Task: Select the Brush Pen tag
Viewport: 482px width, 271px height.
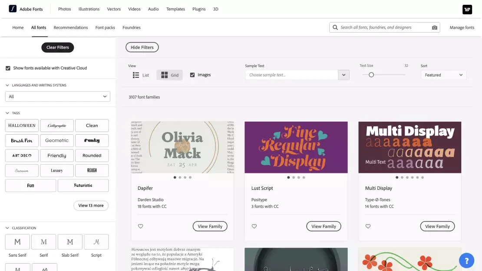Action: tap(22, 141)
